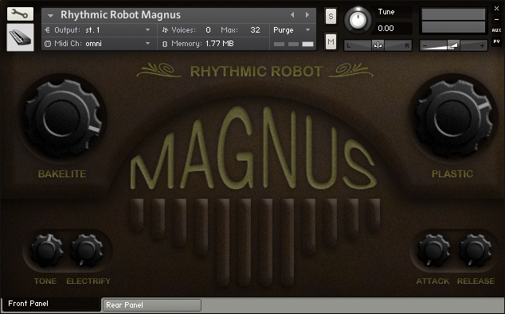Go to previous instrument with left arrow
The image size is (505, 314).
coord(292,15)
